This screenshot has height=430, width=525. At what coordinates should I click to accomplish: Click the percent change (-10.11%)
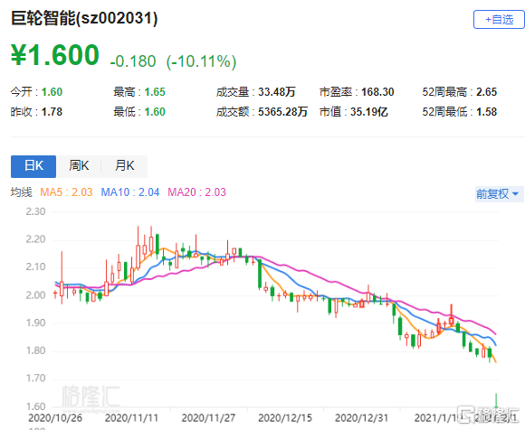[x=201, y=61]
